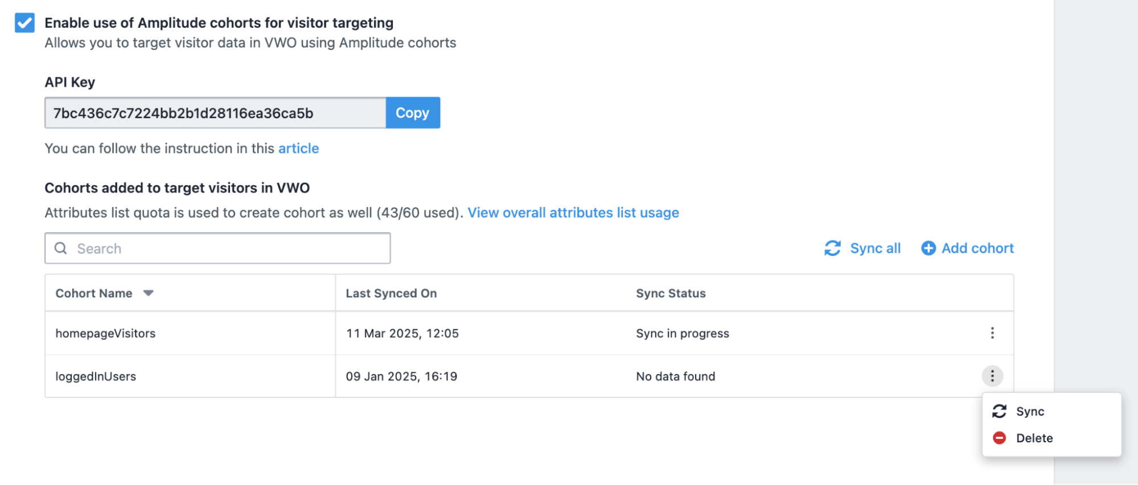Click Sync all cohorts
This screenshot has width=1138, height=485.
[862, 248]
